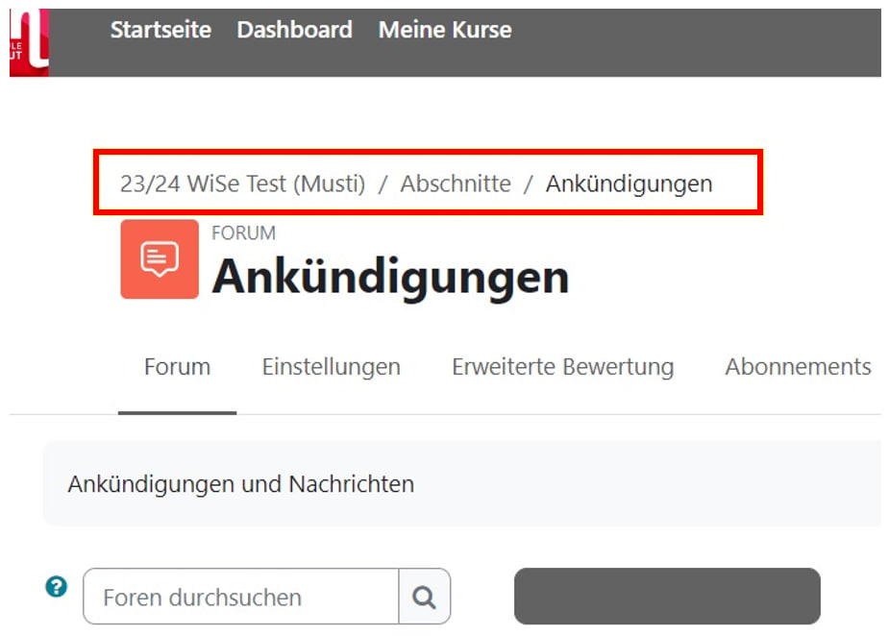This screenshot has height=636, width=889.
Task: Switch to the Einstellungen tab
Action: [331, 367]
